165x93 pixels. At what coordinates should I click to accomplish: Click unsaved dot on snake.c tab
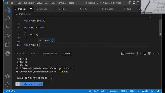click(31, 9)
